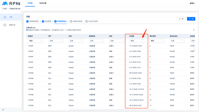Click the 下一步 next step button

pyautogui.click(x=191, y=19)
